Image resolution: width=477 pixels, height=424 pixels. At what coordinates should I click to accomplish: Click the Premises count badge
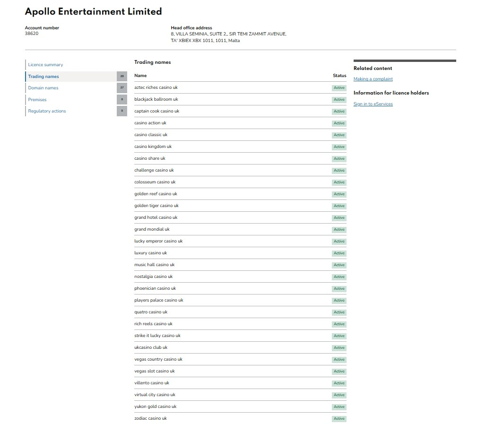[x=121, y=99]
